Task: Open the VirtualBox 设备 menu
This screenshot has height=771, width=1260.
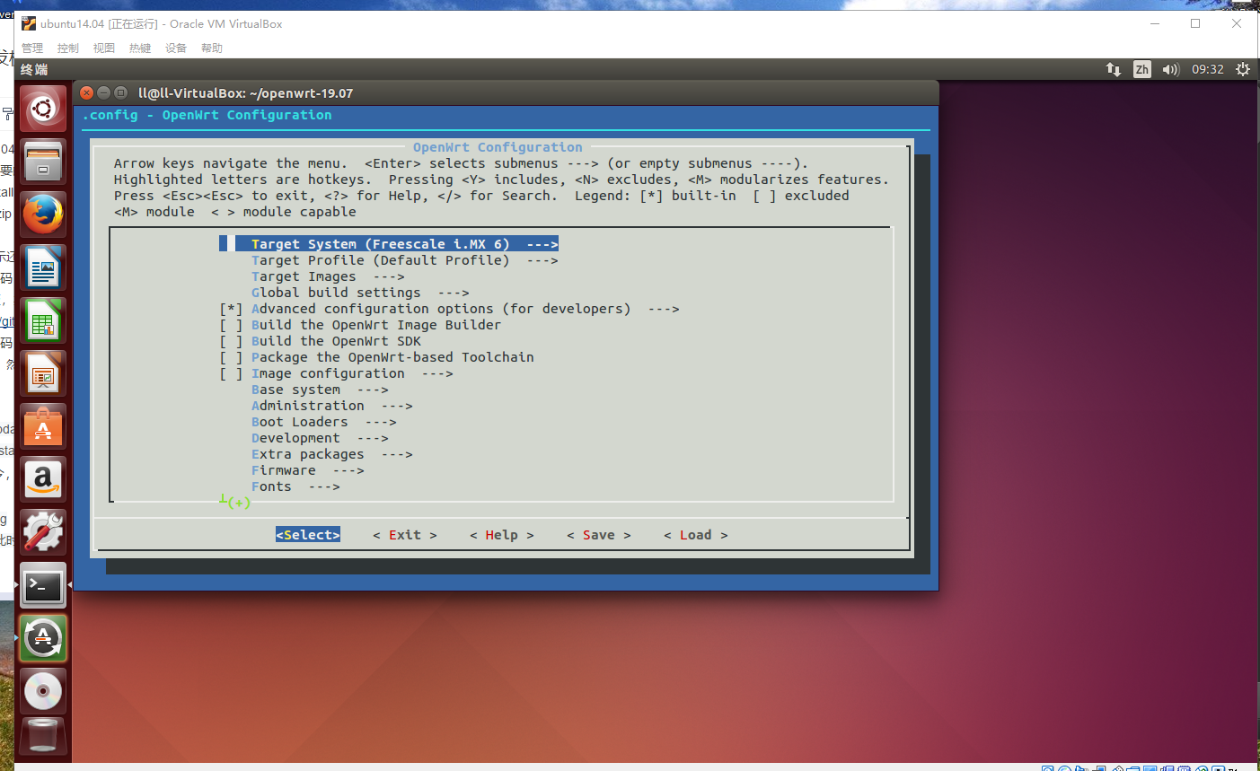Action: click(176, 48)
